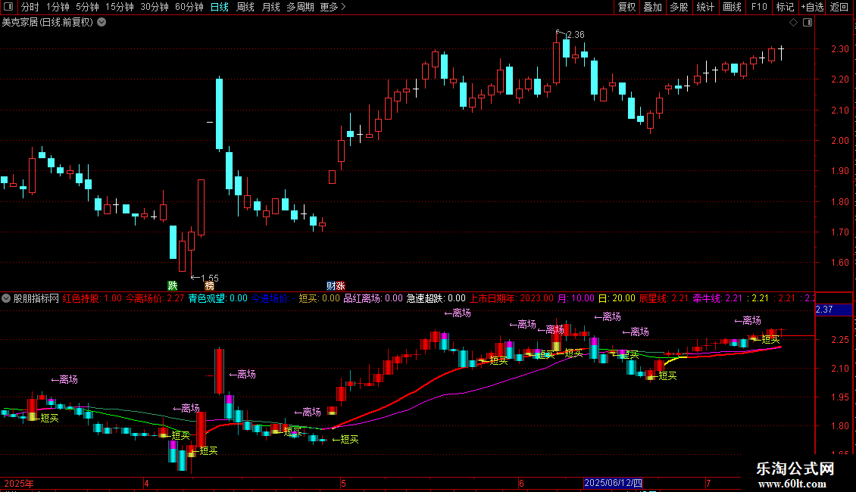Open 股朋指标网 indicator dropdown arrow
This screenshot has width=856, height=492.
pyautogui.click(x=6, y=298)
